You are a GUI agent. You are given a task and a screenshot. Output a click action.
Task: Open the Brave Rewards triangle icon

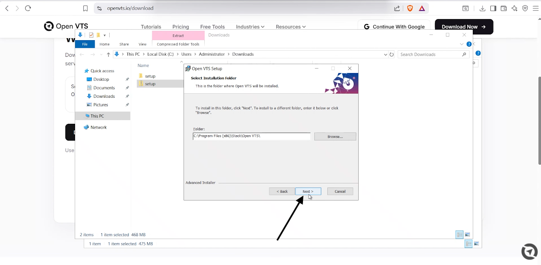[x=422, y=8]
